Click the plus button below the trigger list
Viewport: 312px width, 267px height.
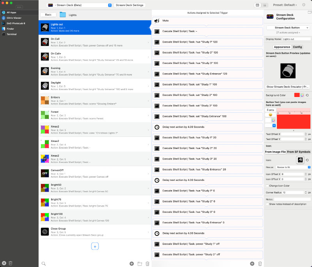[x=95, y=246]
